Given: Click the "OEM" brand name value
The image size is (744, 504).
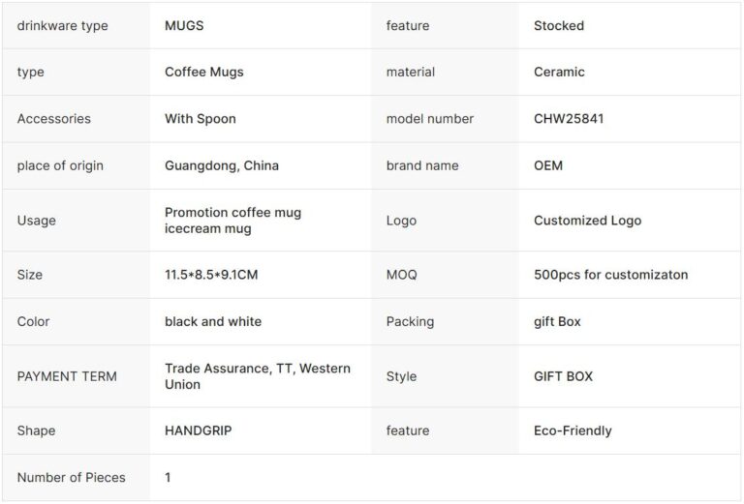Looking at the screenshot, I should 548,165.
